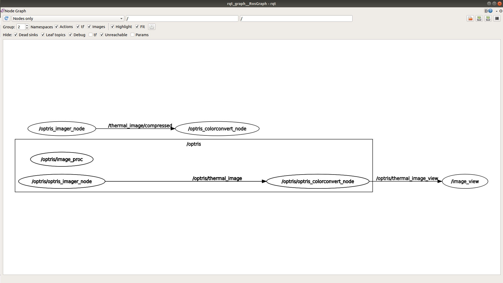Select the /optris_imager_node graph node
The width and height of the screenshot is (503, 283).
pyautogui.click(x=62, y=129)
